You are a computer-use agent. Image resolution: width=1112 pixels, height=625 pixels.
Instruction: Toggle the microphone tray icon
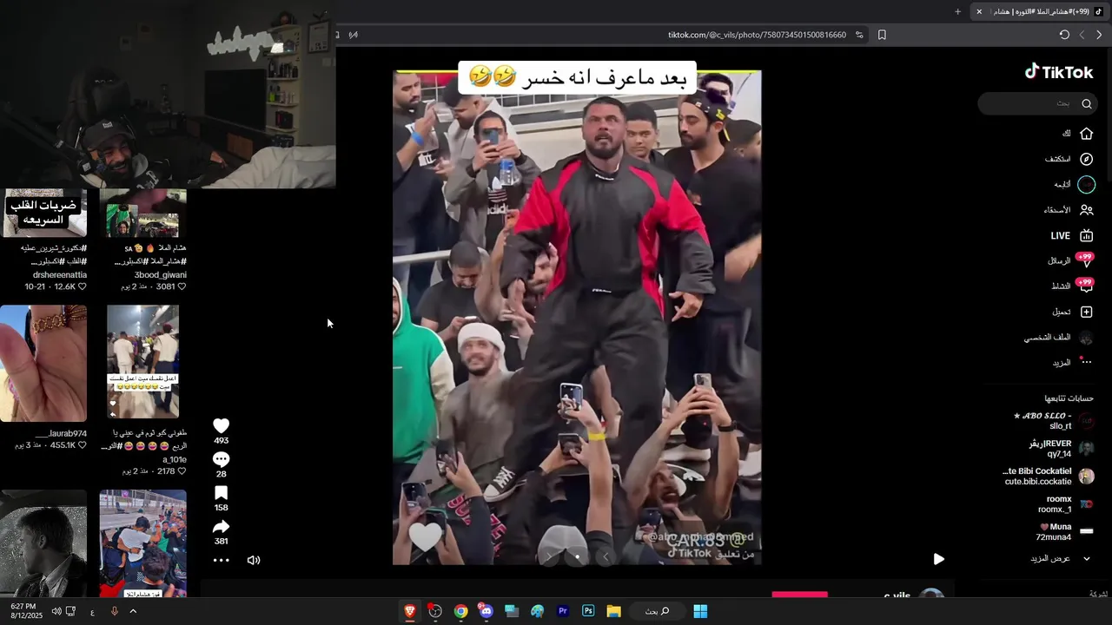(x=114, y=611)
